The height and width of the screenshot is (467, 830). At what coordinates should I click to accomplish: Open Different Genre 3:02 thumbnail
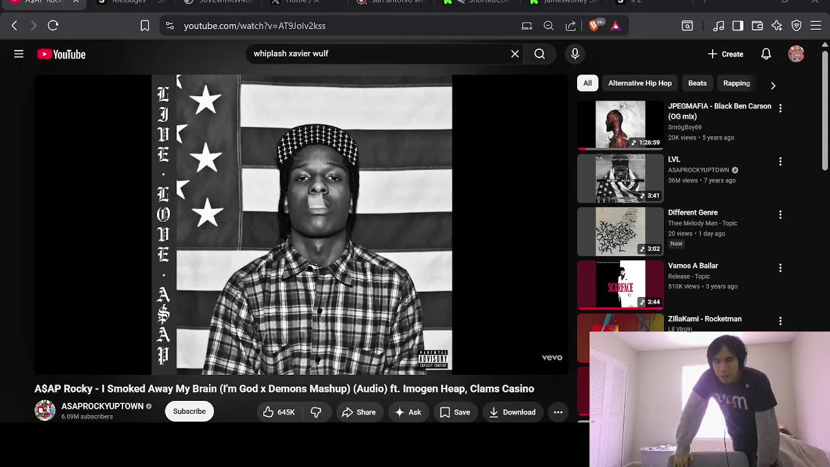[x=621, y=232]
